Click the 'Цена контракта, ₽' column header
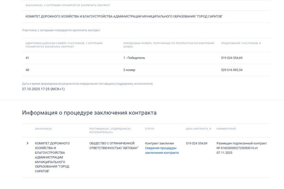 (x=198, y=129)
